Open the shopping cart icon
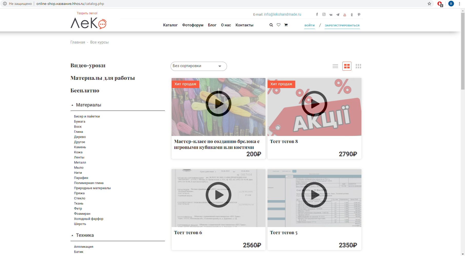The width and height of the screenshot is (465, 257). [286, 25]
